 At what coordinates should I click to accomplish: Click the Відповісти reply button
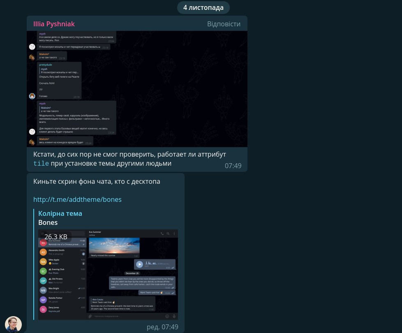pos(224,24)
